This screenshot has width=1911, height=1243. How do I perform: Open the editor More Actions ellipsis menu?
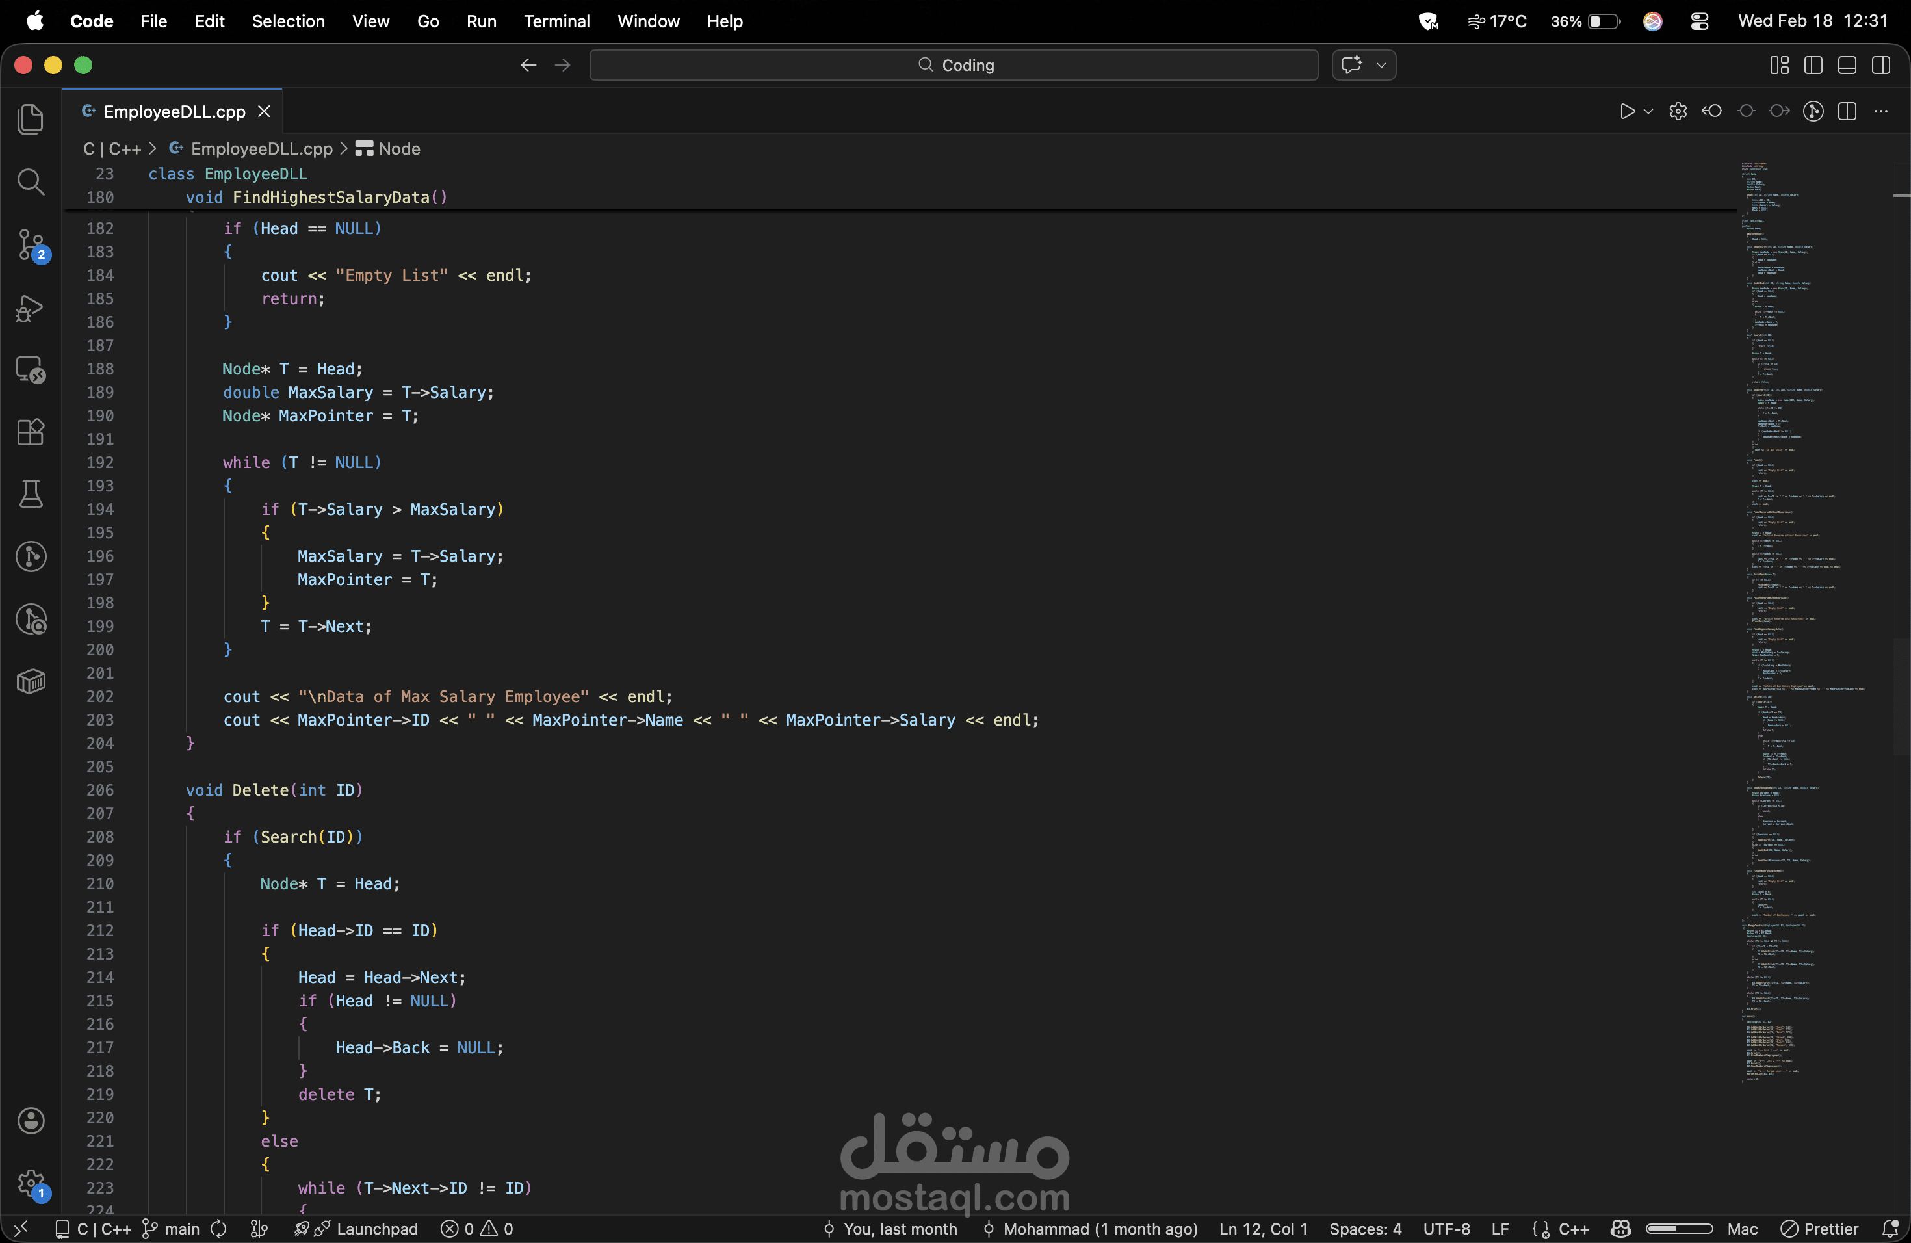(x=1880, y=111)
